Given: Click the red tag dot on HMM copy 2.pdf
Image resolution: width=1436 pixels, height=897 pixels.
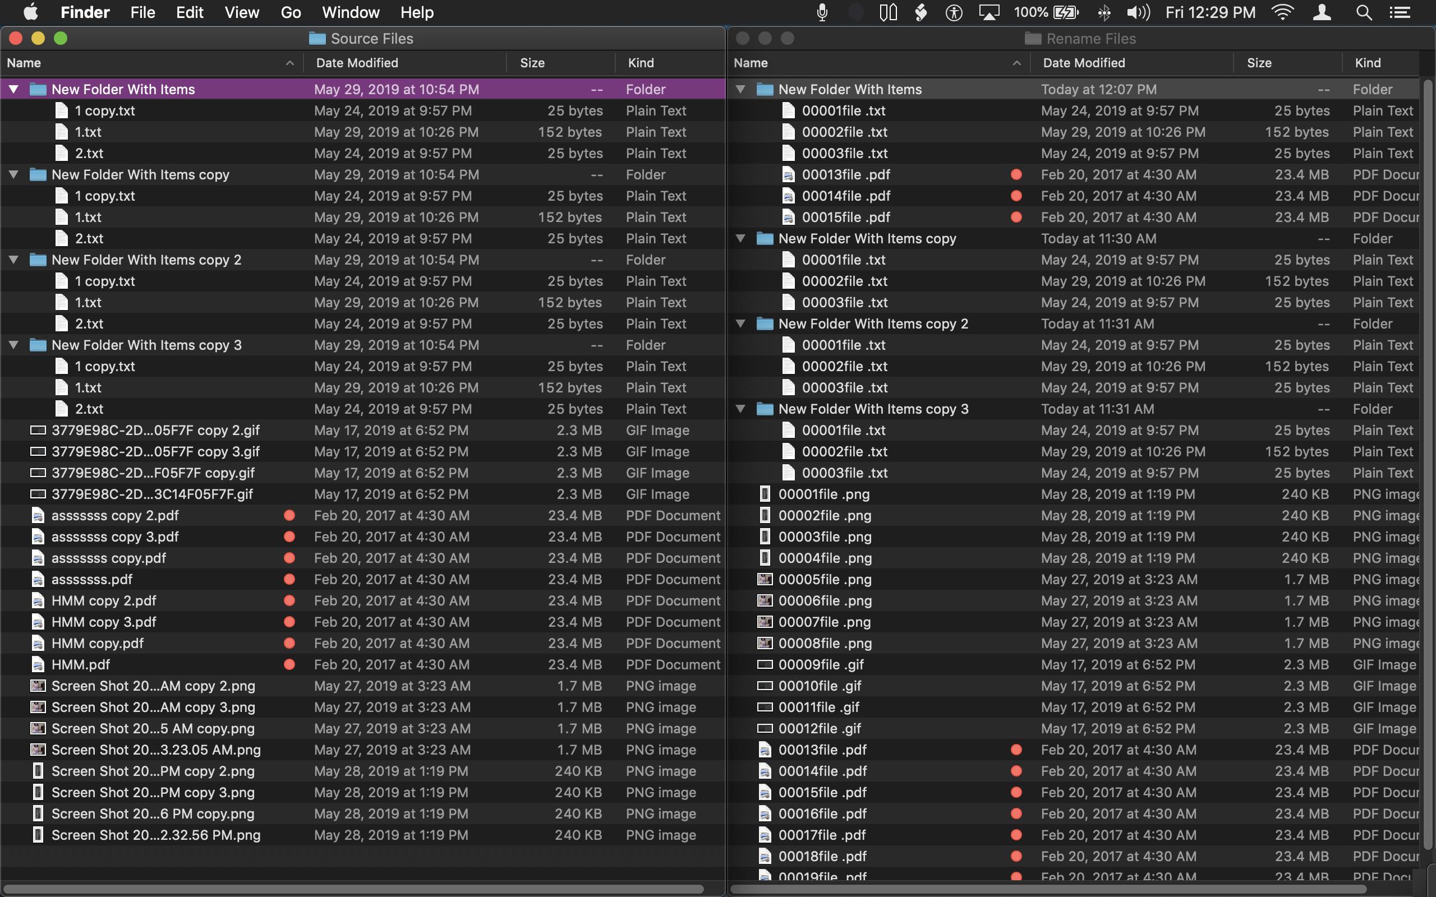Looking at the screenshot, I should coord(289,600).
